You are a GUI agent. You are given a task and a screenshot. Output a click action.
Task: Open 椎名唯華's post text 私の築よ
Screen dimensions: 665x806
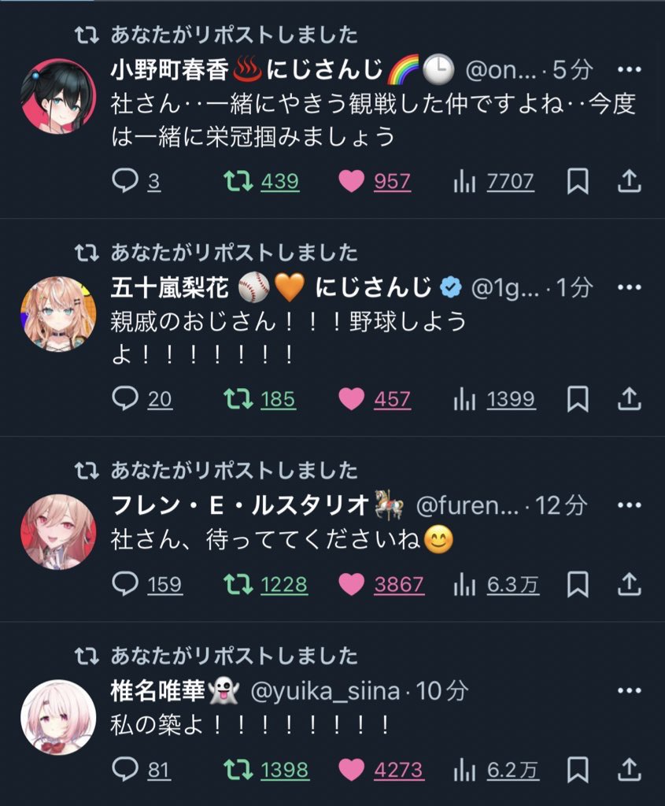click(250, 725)
